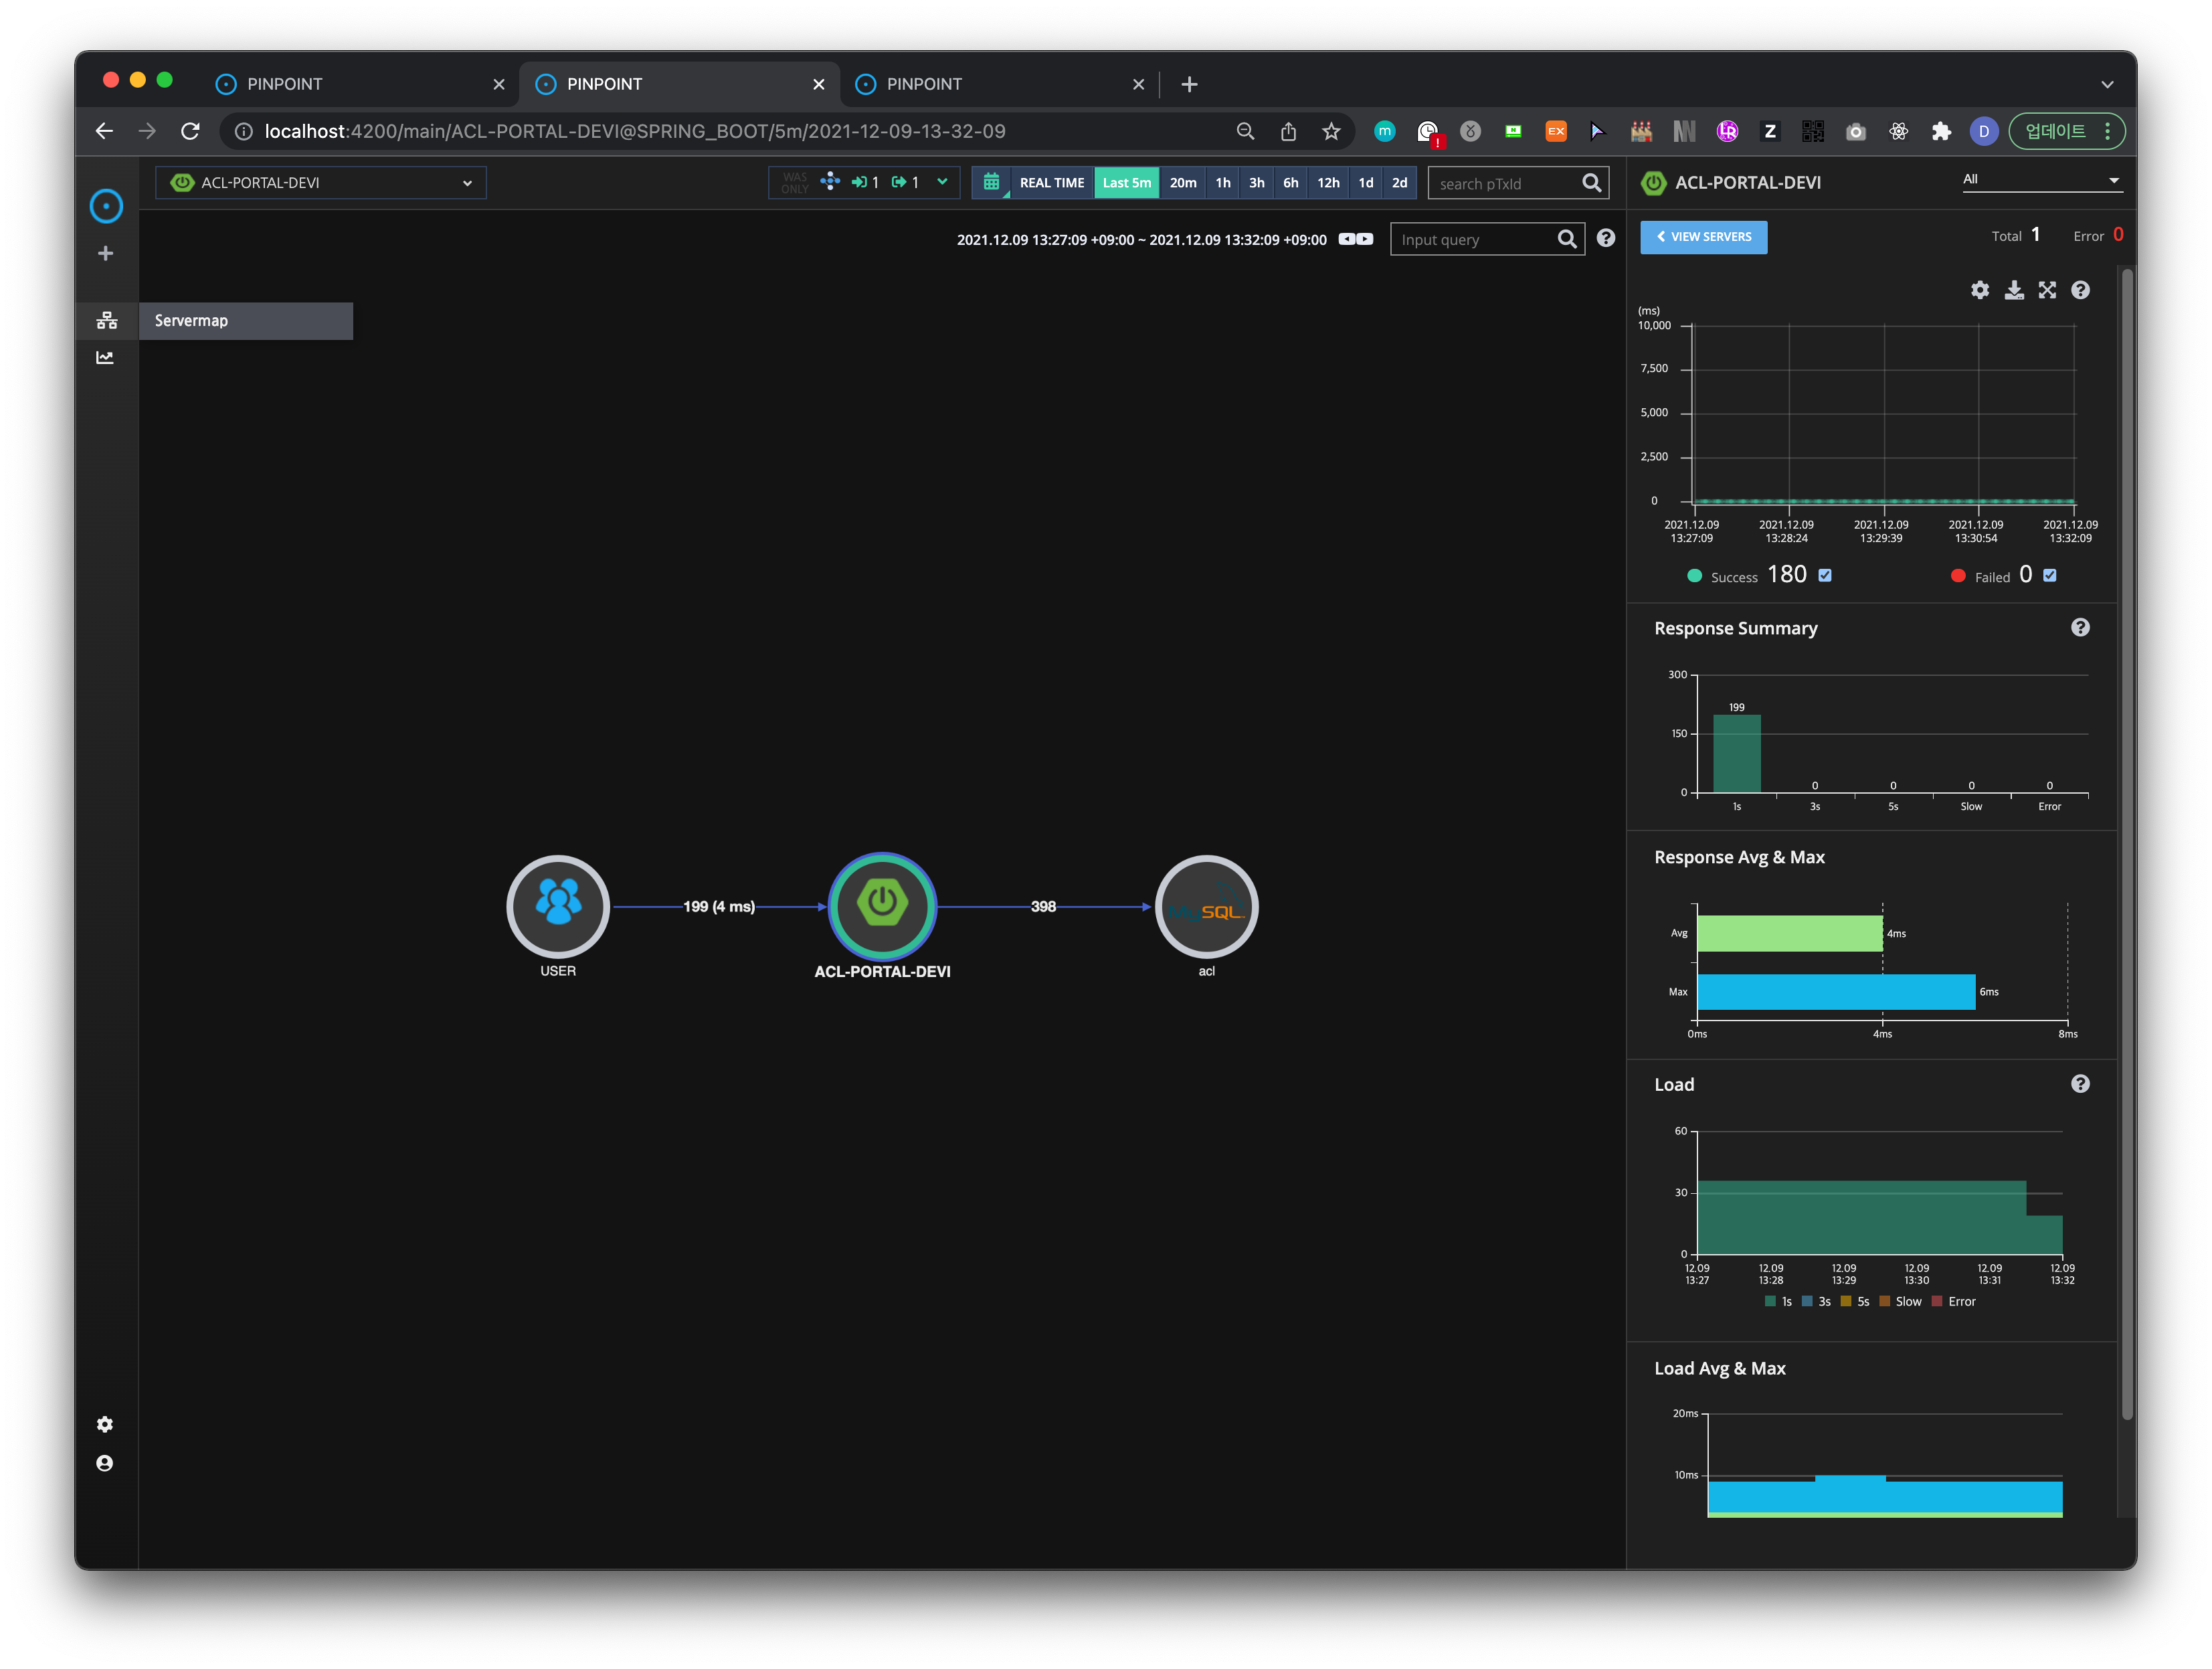The image size is (2212, 1669).
Task: Open the calendar date picker icon
Action: [991, 182]
